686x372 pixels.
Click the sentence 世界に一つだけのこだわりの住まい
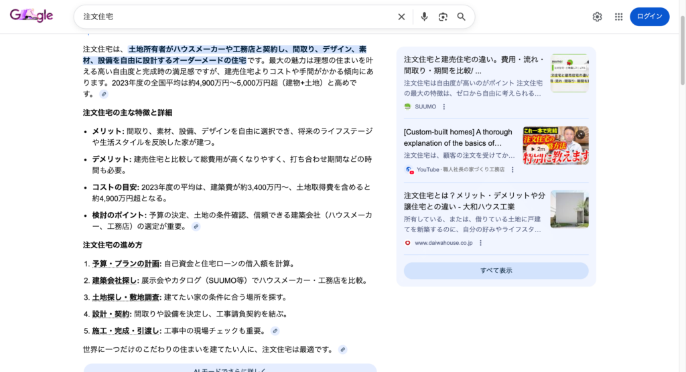[208, 349]
